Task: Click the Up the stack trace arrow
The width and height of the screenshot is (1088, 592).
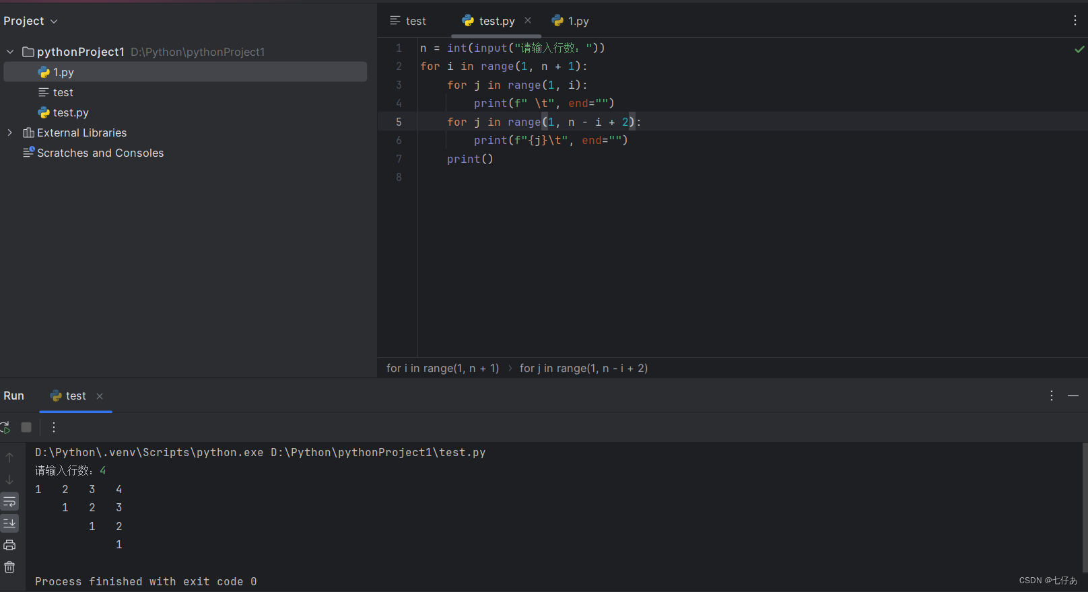Action: [x=9, y=457]
